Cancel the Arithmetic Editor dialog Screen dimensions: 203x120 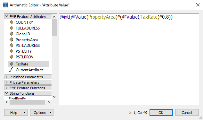pos(187,113)
